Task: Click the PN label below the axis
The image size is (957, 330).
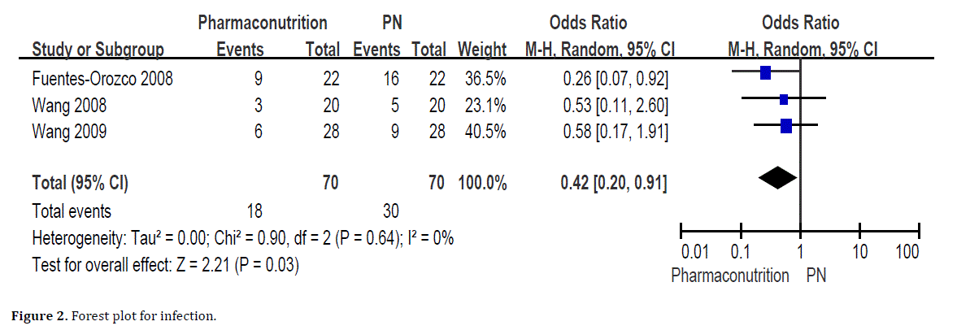Action: click(816, 276)
